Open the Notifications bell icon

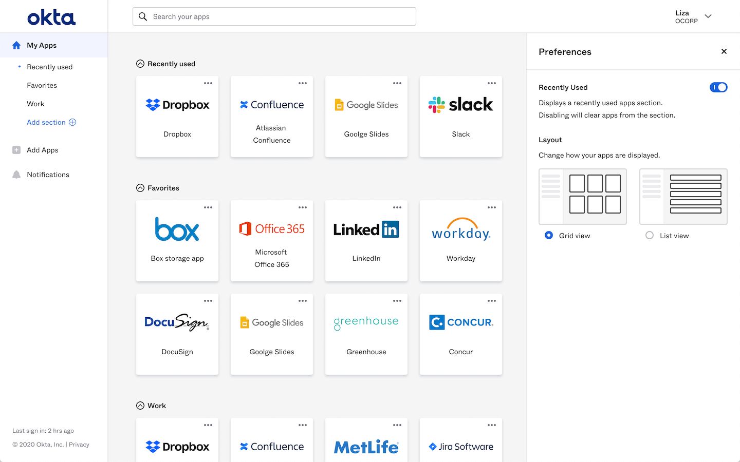point(16,175)
